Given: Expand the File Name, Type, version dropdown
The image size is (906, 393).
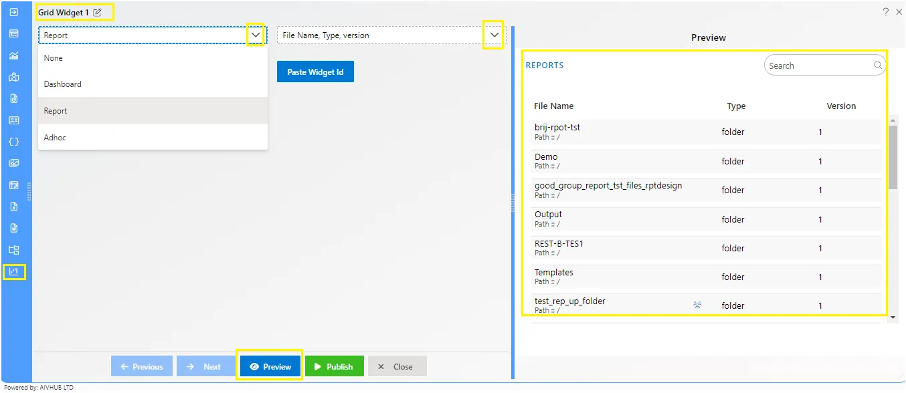Looking at the screenshot, I should point(494,35).
